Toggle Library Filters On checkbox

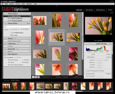(27, 23)
